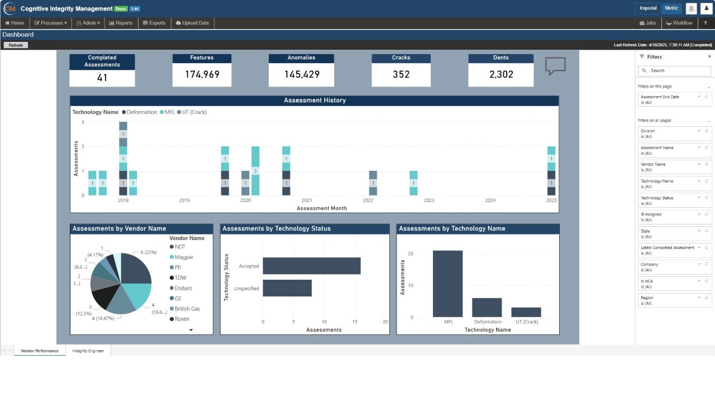Clear the Assessment End Date filter eraser
This screenshot has height=402, width=715.
point(707,97)
